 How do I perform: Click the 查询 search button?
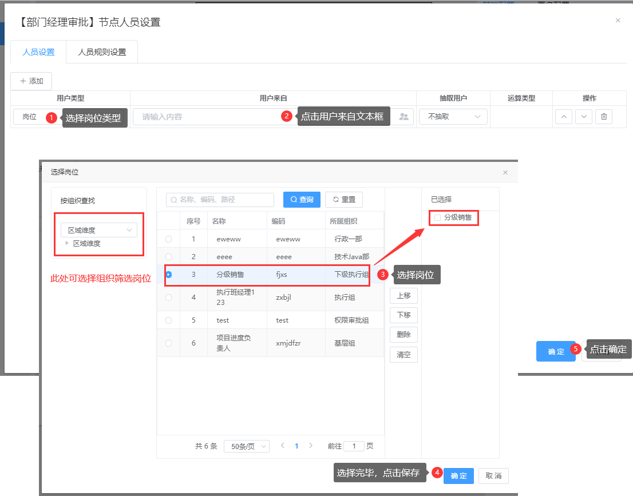tap(302, 200)
